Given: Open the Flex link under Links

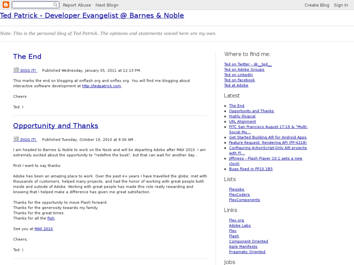Looking at the screenshot, I should tap(233, 230).
